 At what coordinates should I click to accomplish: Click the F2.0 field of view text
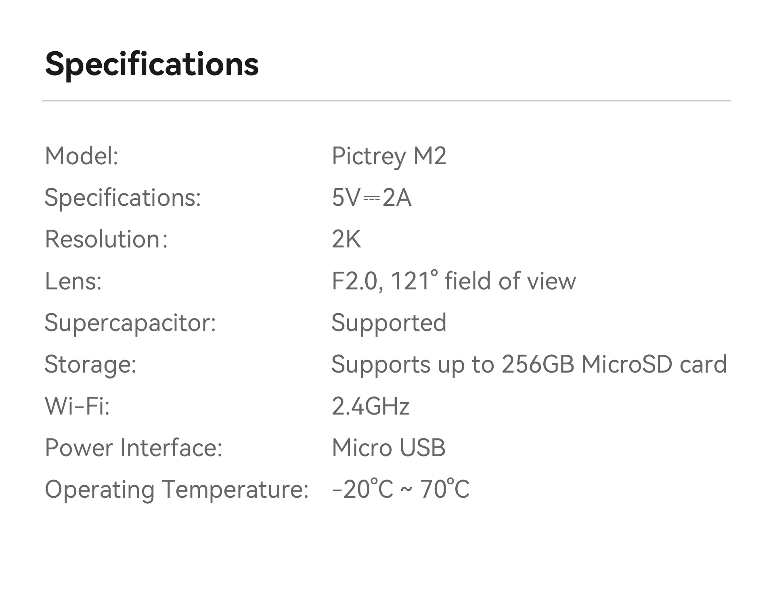point(453,281)
